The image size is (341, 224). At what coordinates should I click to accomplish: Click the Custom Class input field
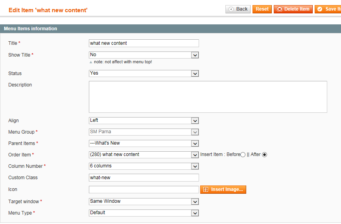point(144,178)
